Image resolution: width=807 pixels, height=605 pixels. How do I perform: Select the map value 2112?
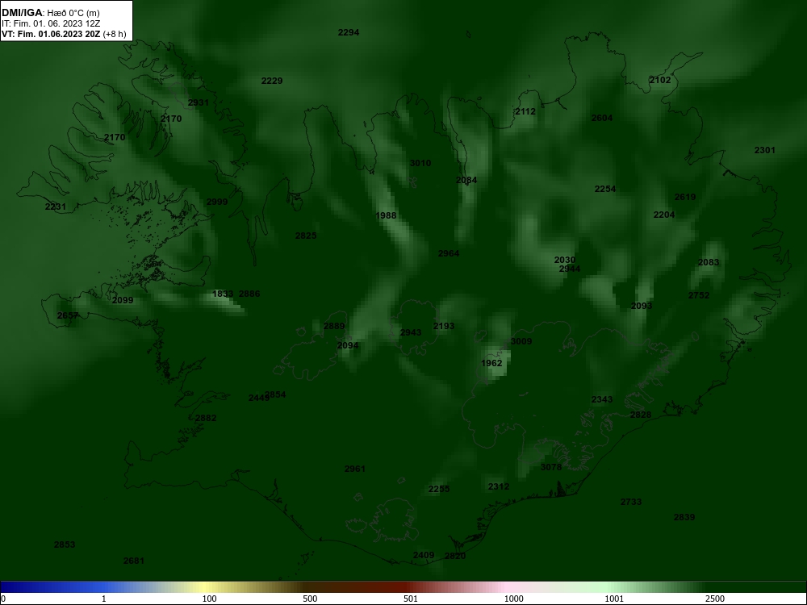tap(525, 111)
